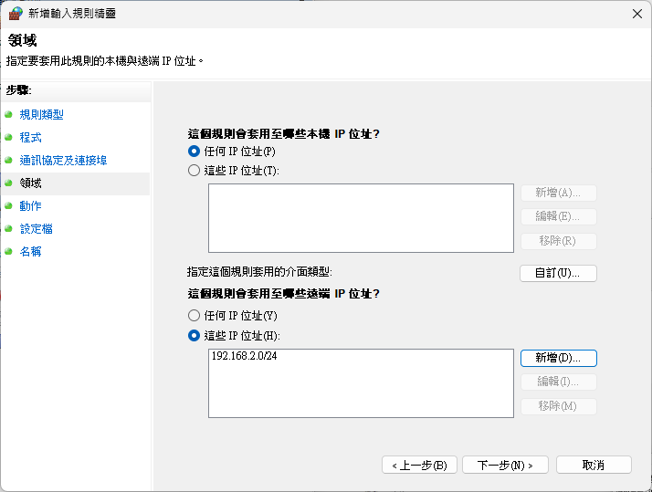Open the 規則類型 step link
The height and width of the screenshot is (492, 652).
tap(42, 114)
